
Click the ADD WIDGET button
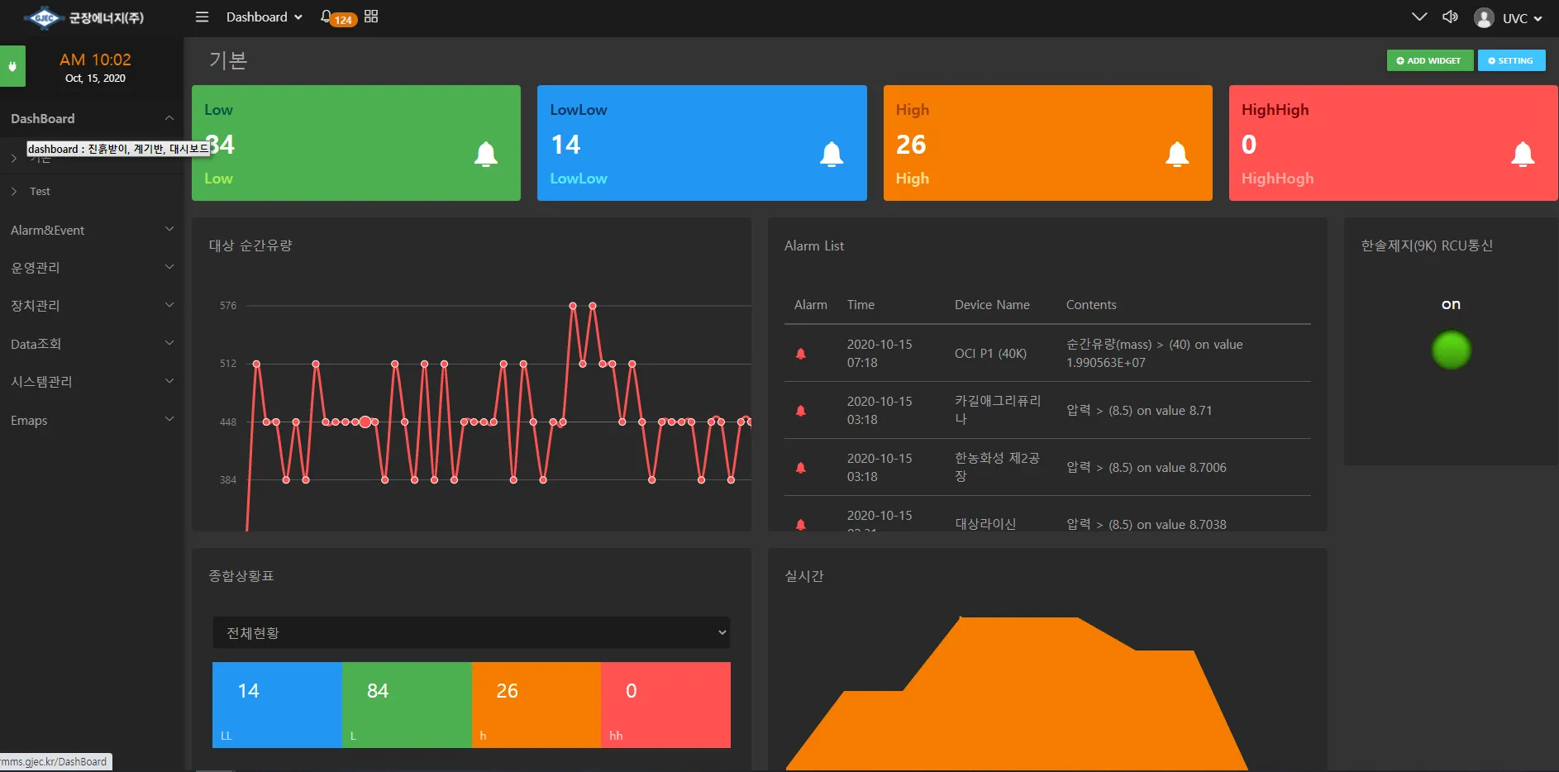1429,61
